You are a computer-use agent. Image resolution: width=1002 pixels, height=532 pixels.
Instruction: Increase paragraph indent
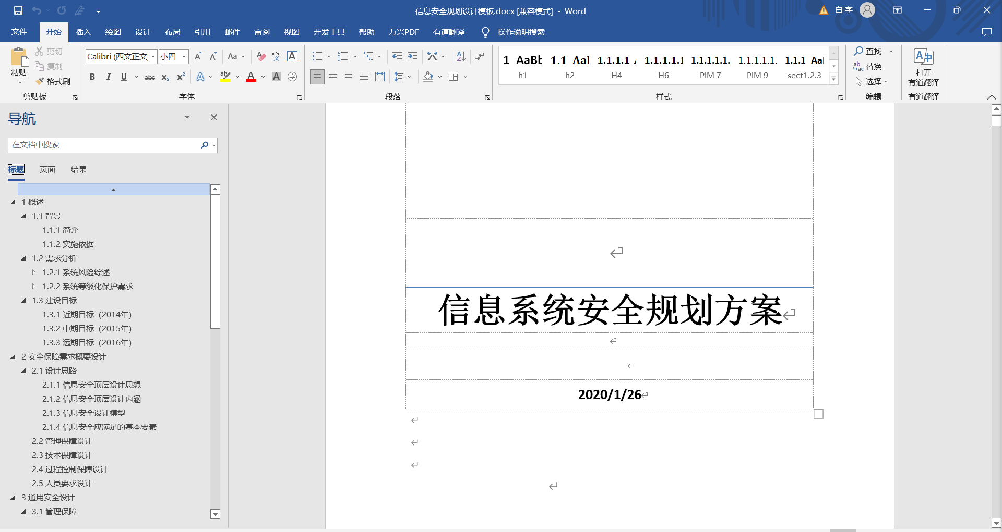(x=413, y=56)
